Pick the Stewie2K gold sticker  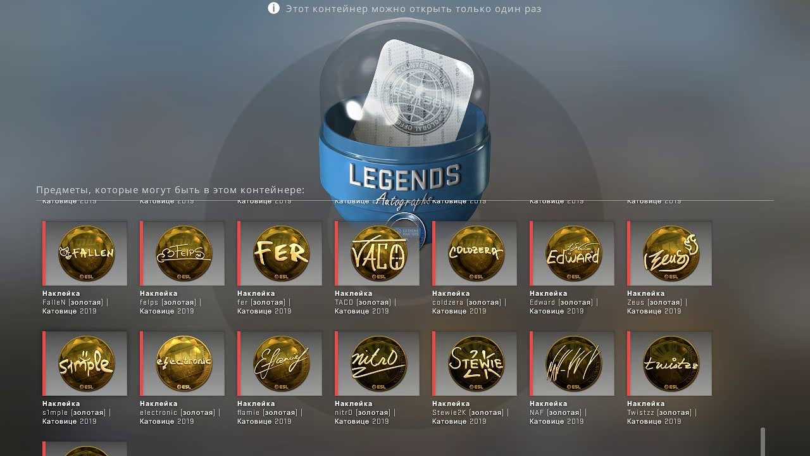[x=475, y=364]
